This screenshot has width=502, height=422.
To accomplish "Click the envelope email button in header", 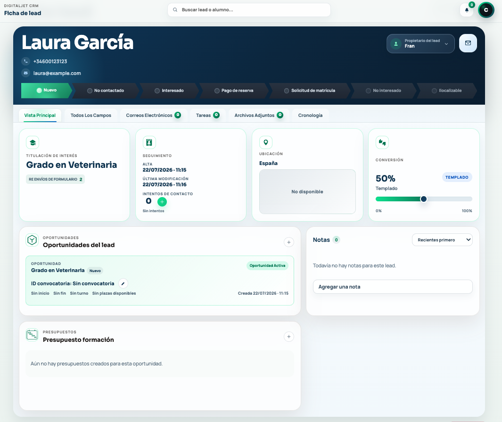I will pos(468,43).
